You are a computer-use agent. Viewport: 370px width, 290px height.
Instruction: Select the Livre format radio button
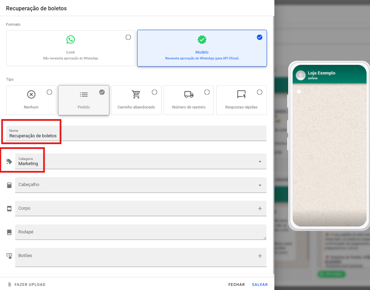coord(128,37)
